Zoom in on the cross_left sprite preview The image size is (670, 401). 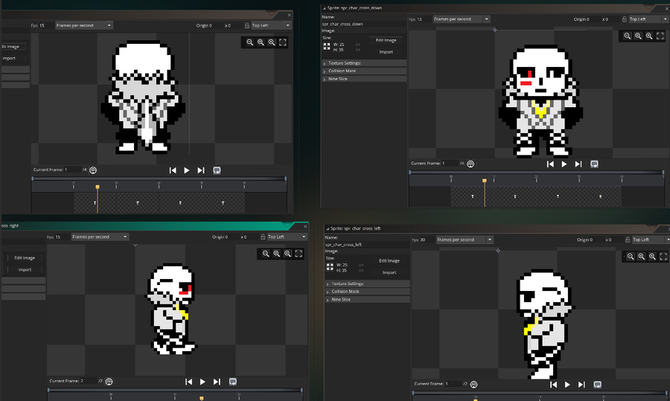click(x=652, y=256)
